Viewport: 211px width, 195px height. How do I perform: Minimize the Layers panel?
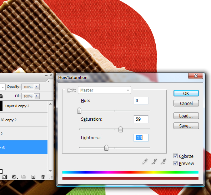point(46,75)
